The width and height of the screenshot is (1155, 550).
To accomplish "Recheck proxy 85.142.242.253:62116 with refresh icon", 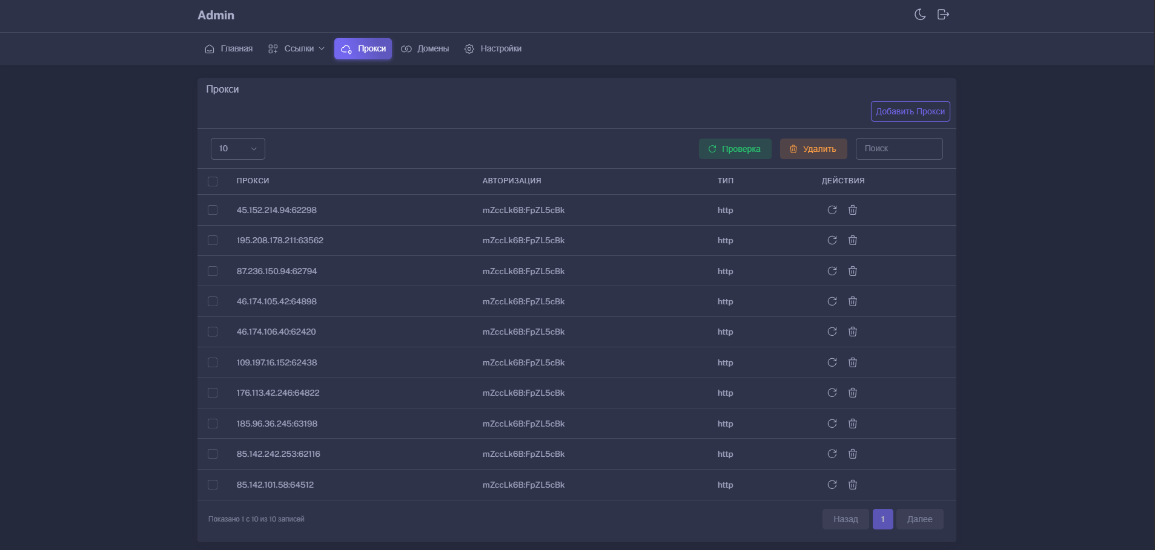I will click(832, 454).
